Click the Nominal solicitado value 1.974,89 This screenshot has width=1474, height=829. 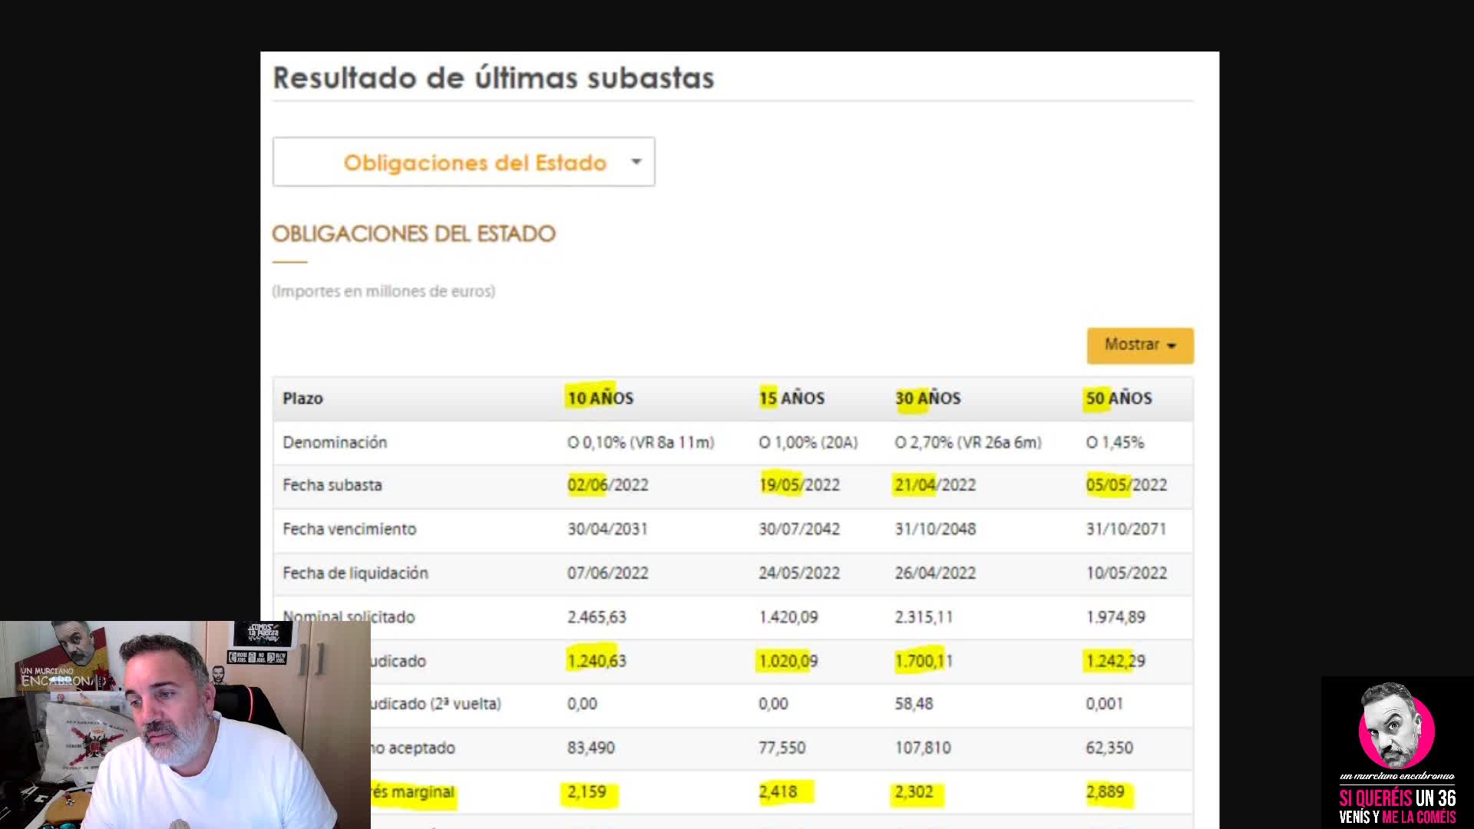pyautogui.click(x=1115, y=617)
